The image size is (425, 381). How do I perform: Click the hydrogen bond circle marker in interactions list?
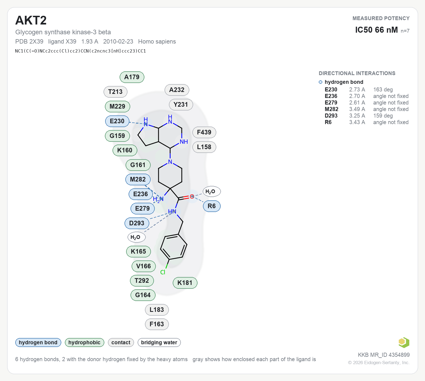coord(320,82)
